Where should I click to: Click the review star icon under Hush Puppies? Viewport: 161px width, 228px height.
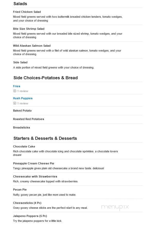15,103
